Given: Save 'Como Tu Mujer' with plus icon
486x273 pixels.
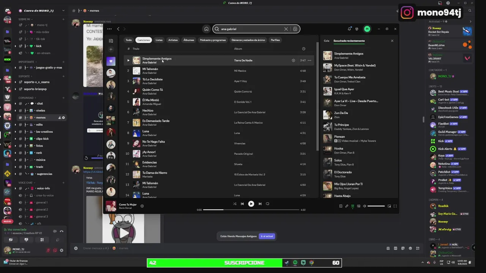Looking at the screenshot, I should tap(142, 206).
